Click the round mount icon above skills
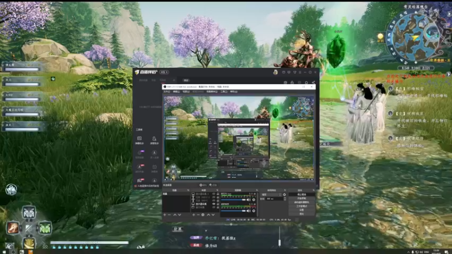This screenshot has height=254, width=452. pyautogui.click(x=11, y=189)
